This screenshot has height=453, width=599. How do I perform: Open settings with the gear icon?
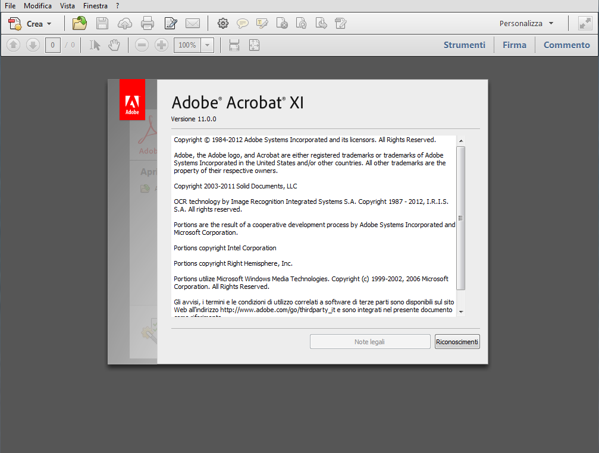[223, 24]
